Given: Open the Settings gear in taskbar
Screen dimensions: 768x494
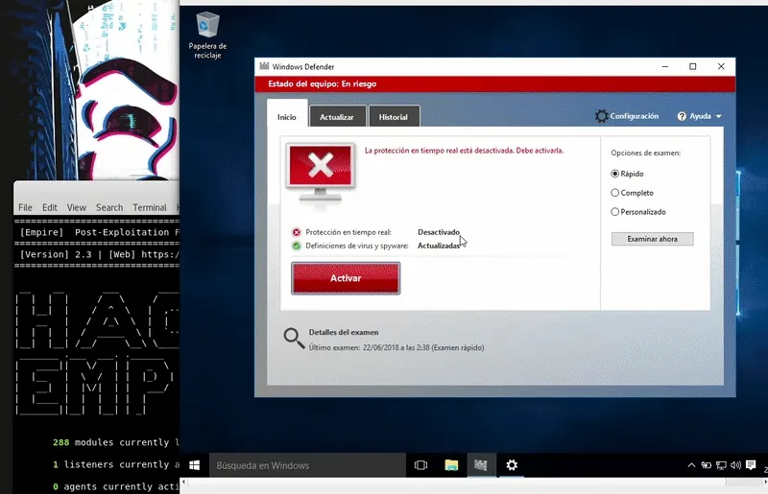Looking at the screenshot, I should 512,465.
